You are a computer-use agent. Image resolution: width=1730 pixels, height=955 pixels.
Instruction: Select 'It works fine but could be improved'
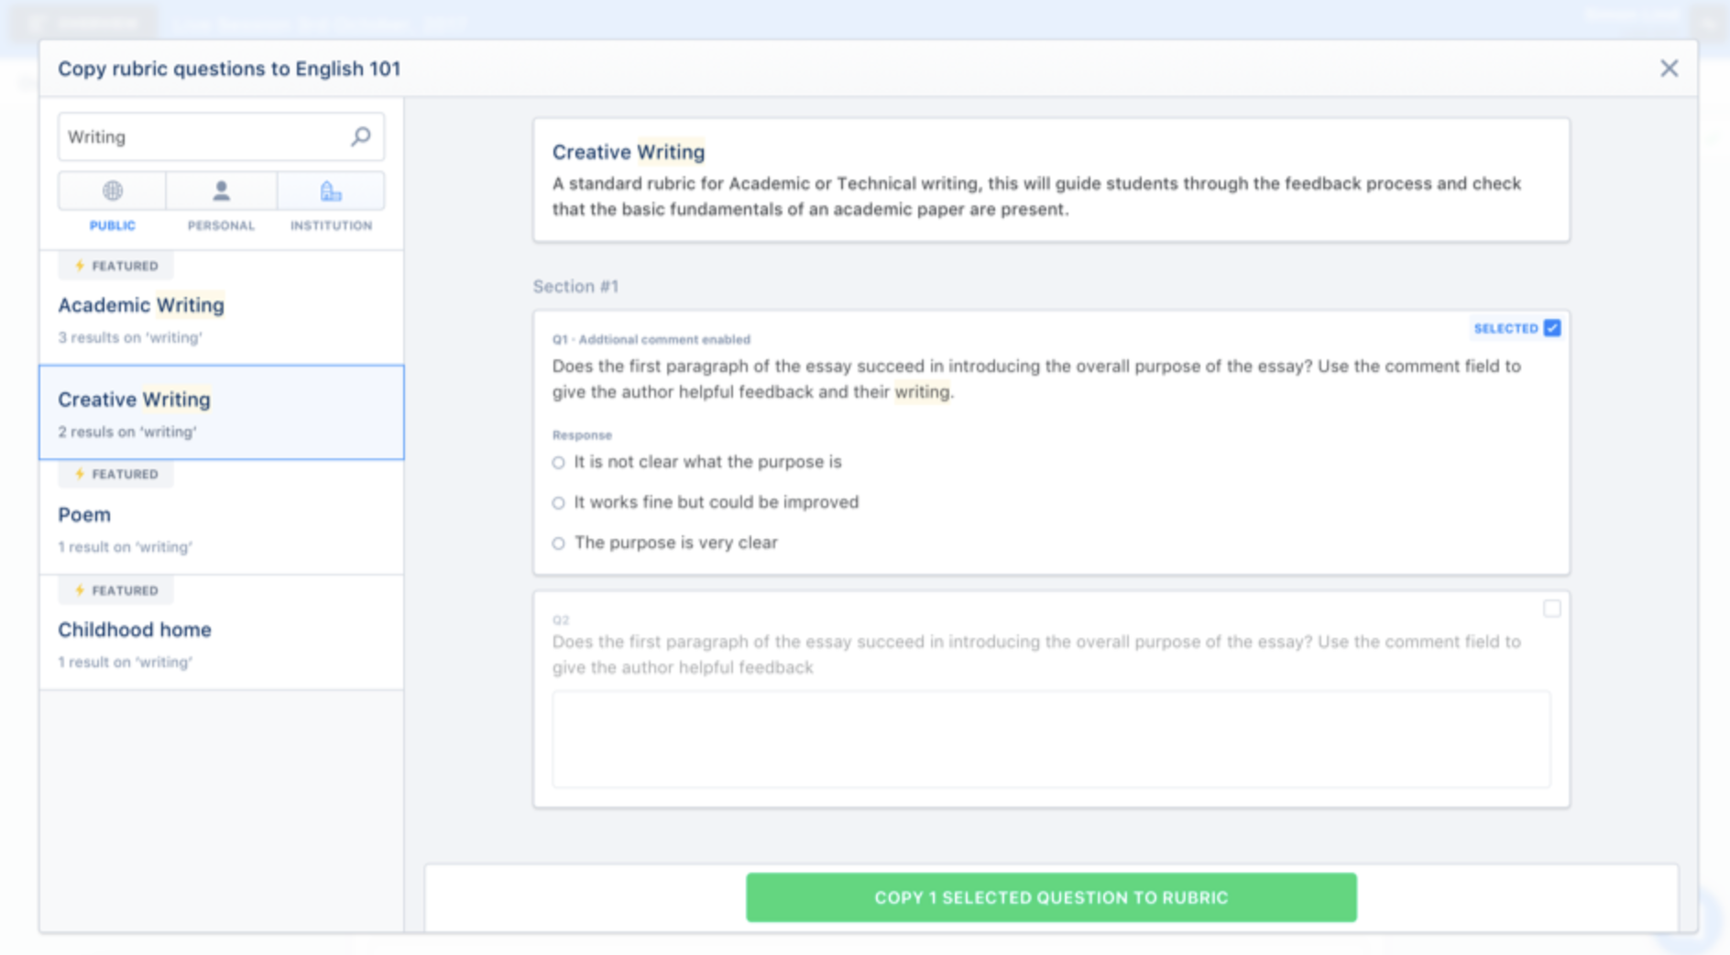tap(558, 502)
